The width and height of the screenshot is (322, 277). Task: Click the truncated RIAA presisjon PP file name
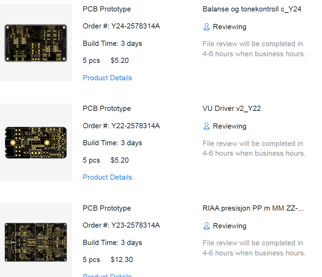254,208
